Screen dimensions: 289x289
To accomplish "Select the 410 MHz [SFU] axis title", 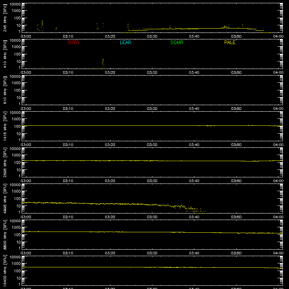I will tap(5, 54).
